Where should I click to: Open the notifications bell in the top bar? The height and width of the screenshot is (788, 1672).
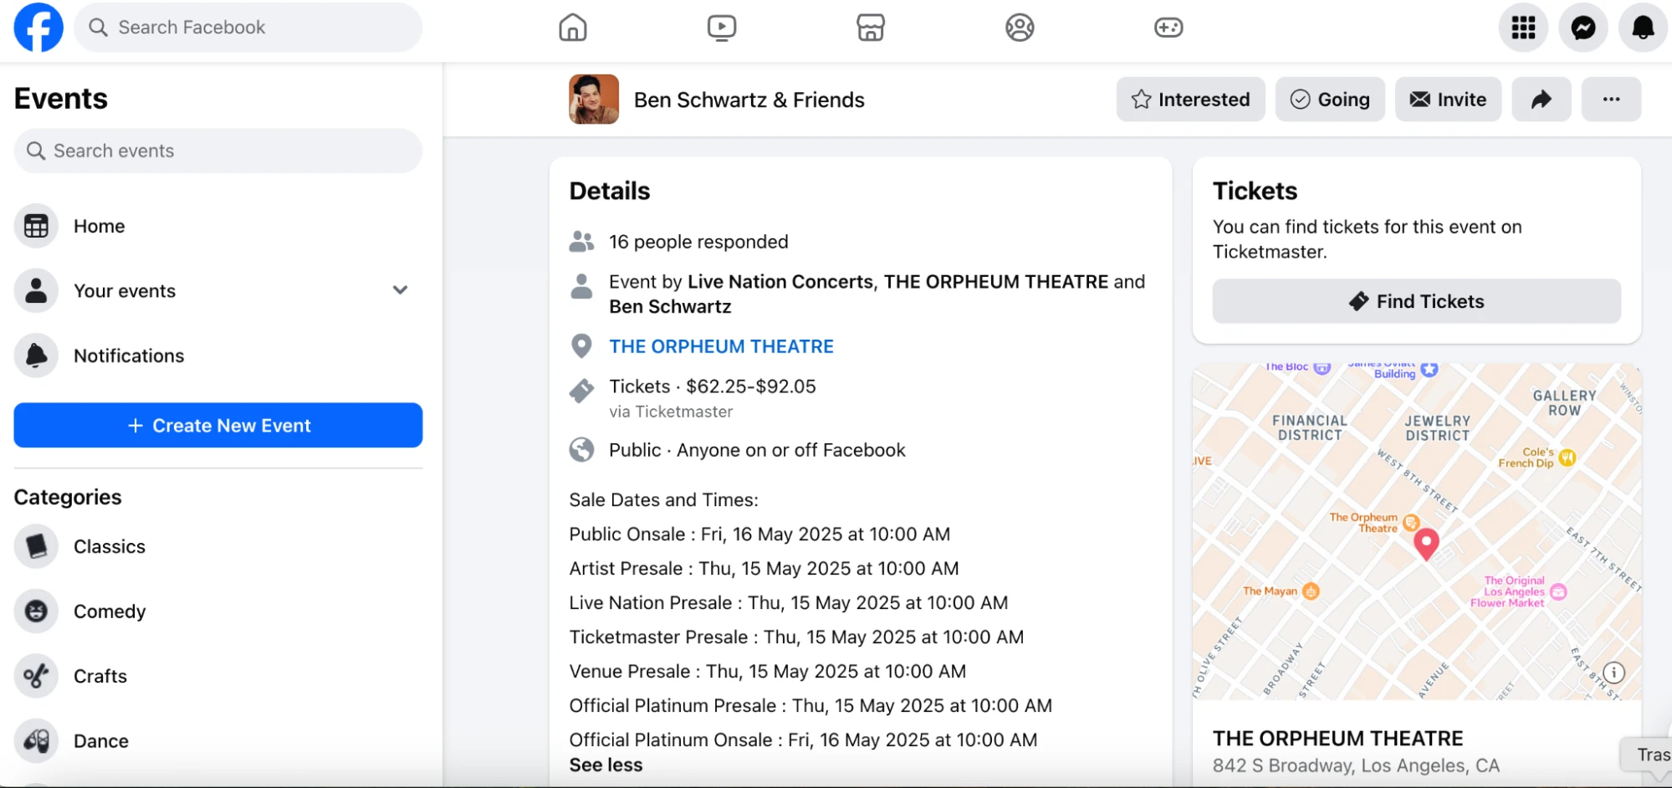click(x=1644, y=28)
